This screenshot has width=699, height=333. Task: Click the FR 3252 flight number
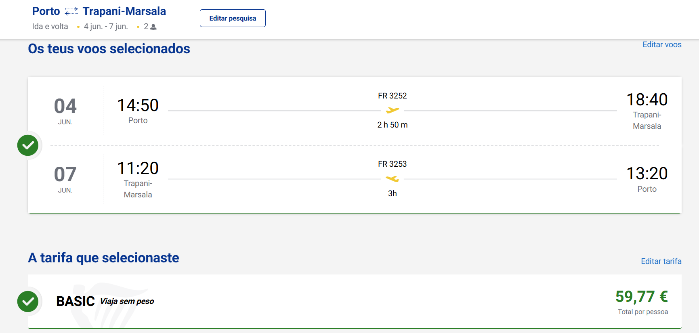[x=393, y=96]
